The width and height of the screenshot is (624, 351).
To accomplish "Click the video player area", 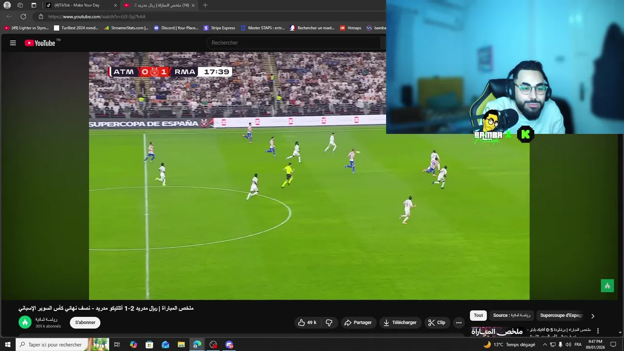I will click(x=309, y=175).
